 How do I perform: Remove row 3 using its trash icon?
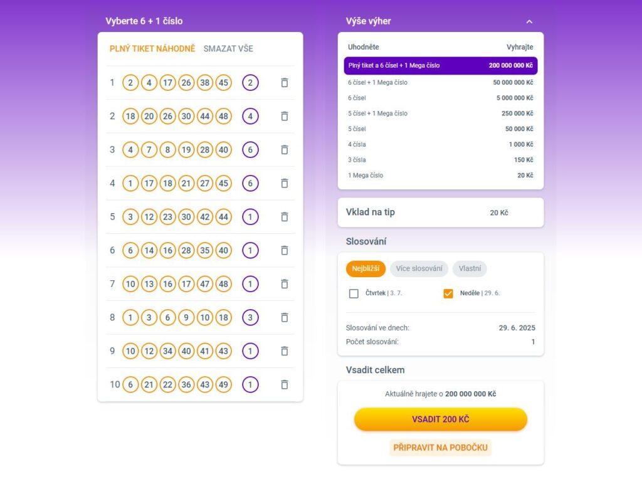285,150
